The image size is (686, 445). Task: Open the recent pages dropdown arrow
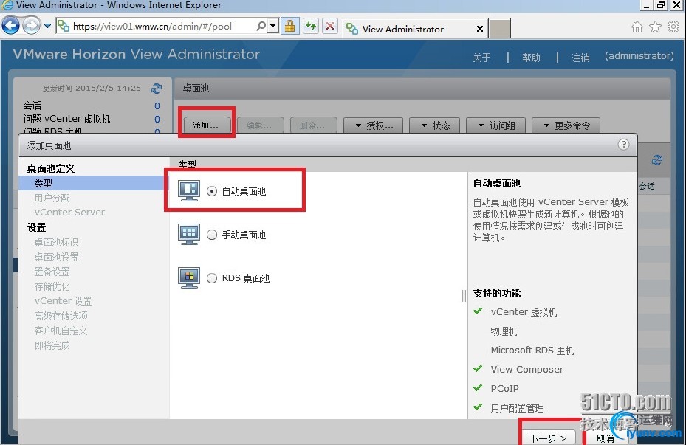[48, 27]
